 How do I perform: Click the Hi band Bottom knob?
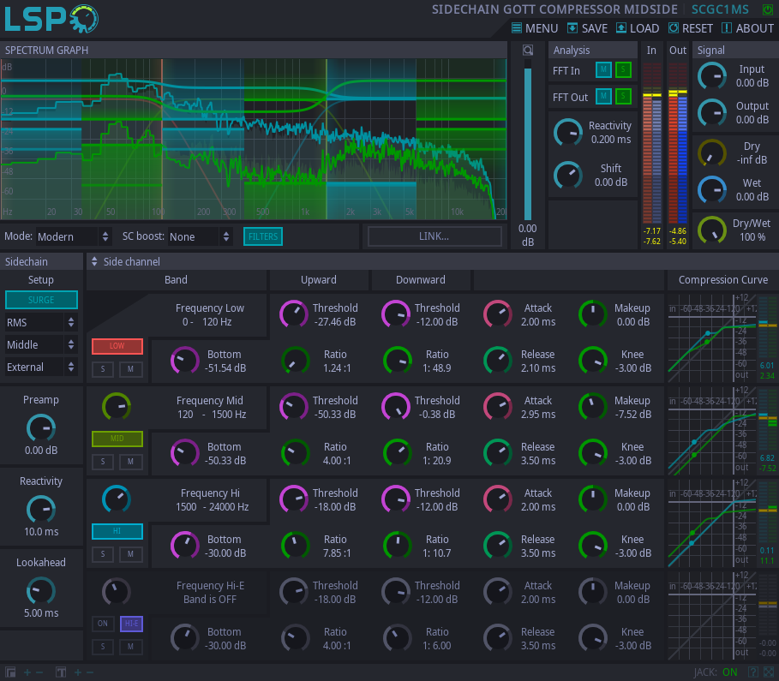click(185, 546)
